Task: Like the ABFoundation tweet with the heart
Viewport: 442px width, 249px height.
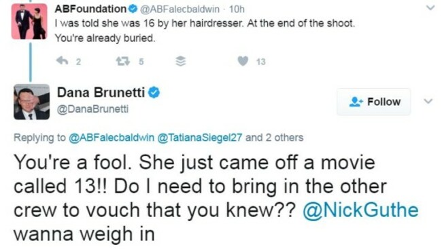Action: (243, 61)
